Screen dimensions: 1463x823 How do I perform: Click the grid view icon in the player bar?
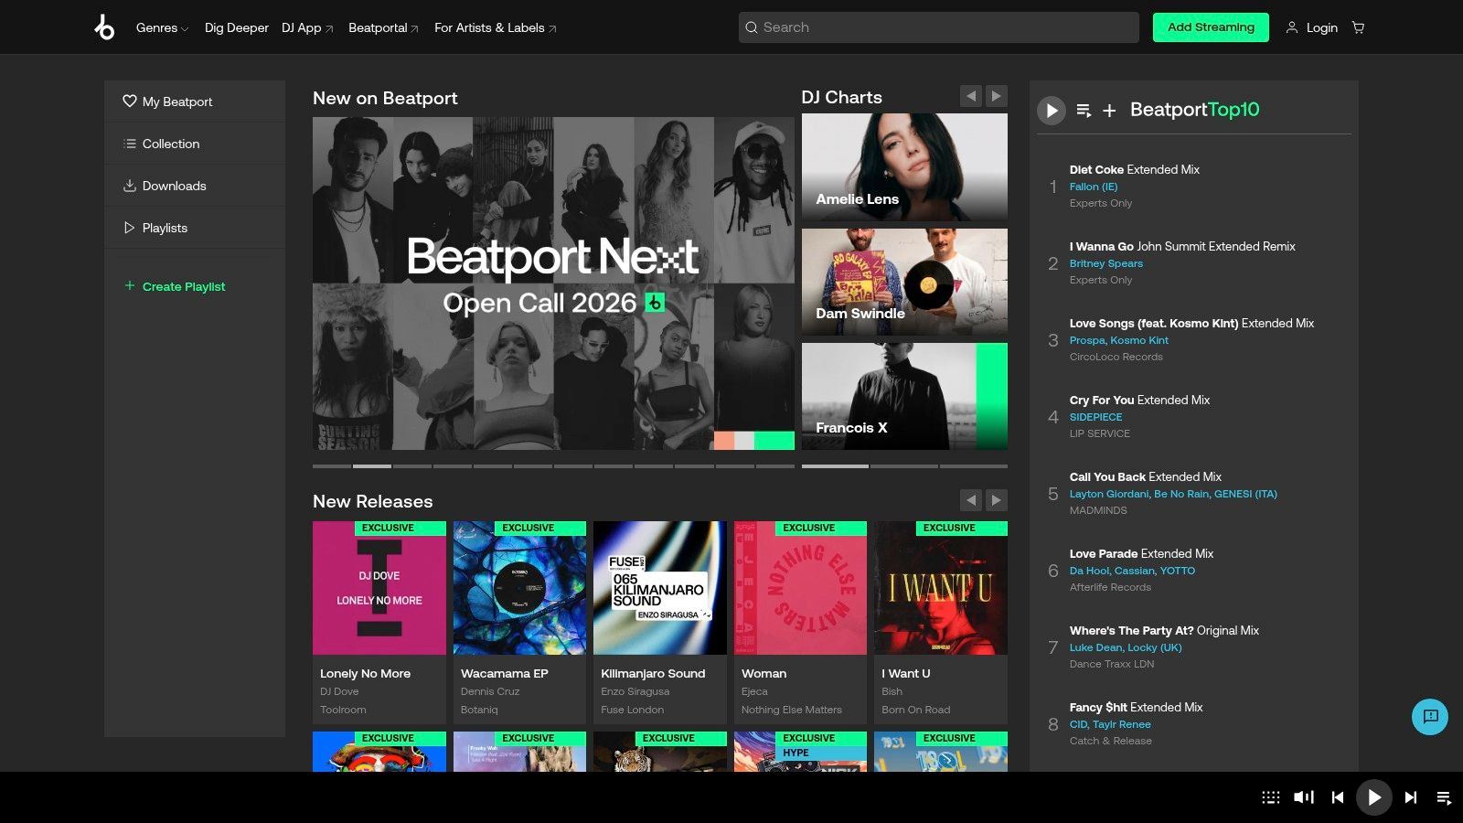(x=1270, y=796)
